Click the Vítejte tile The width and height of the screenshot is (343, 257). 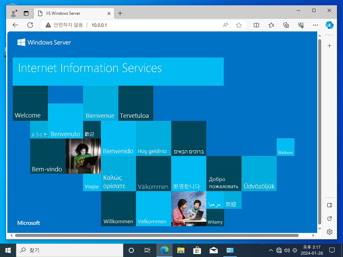point(92,182)
